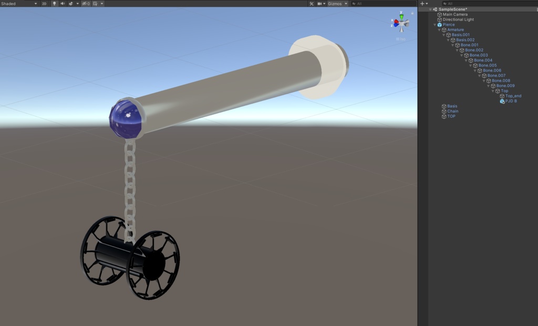The height and width of the screenshot is (326, 538).
Task: Click the Scene view search field
Action: click(x=384, y=4)
